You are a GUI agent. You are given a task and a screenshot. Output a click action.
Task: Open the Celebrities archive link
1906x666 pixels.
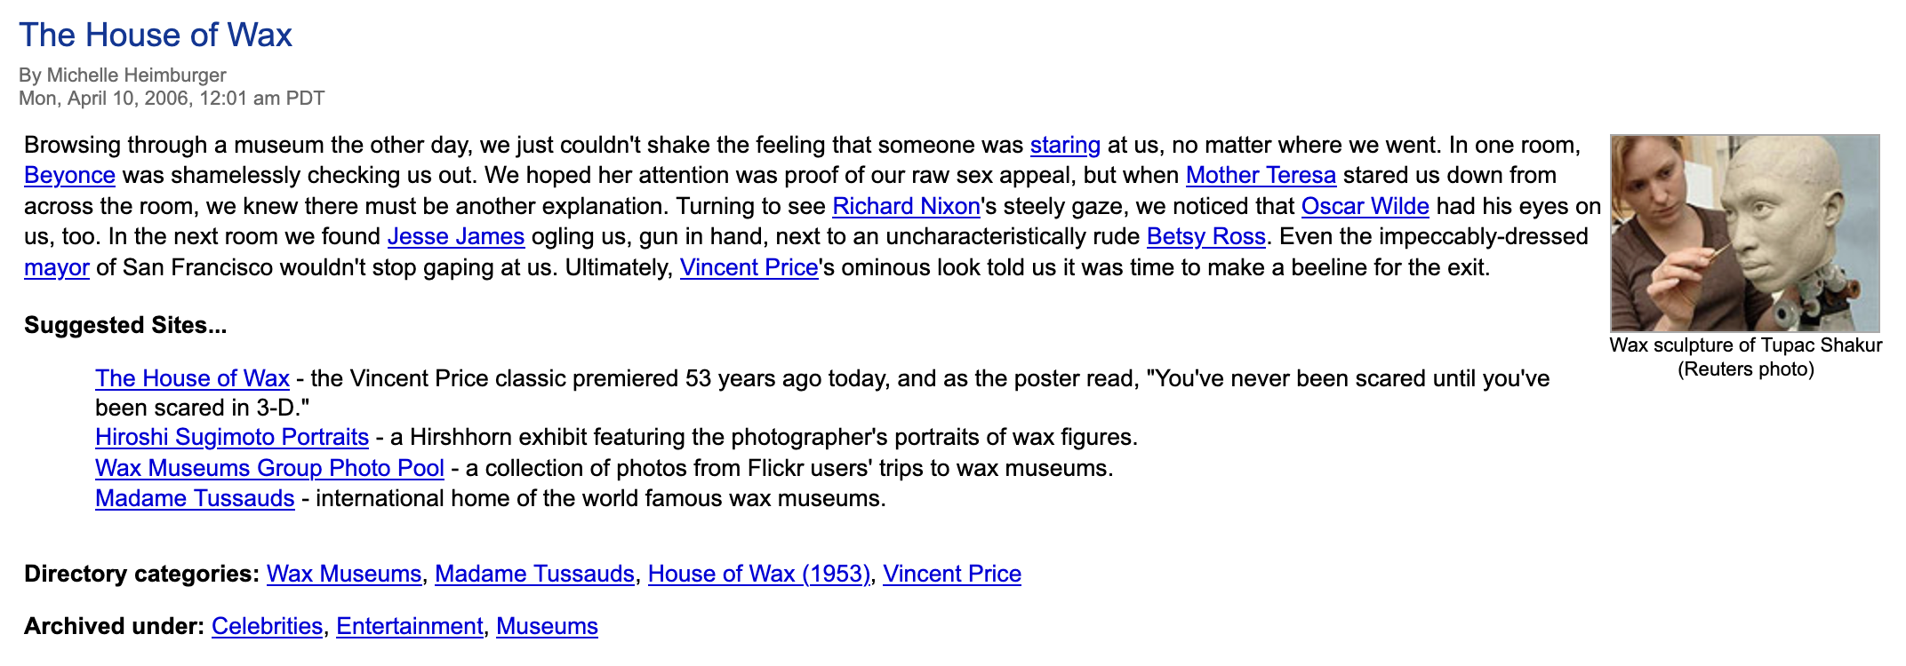click(x=267, y=626)
